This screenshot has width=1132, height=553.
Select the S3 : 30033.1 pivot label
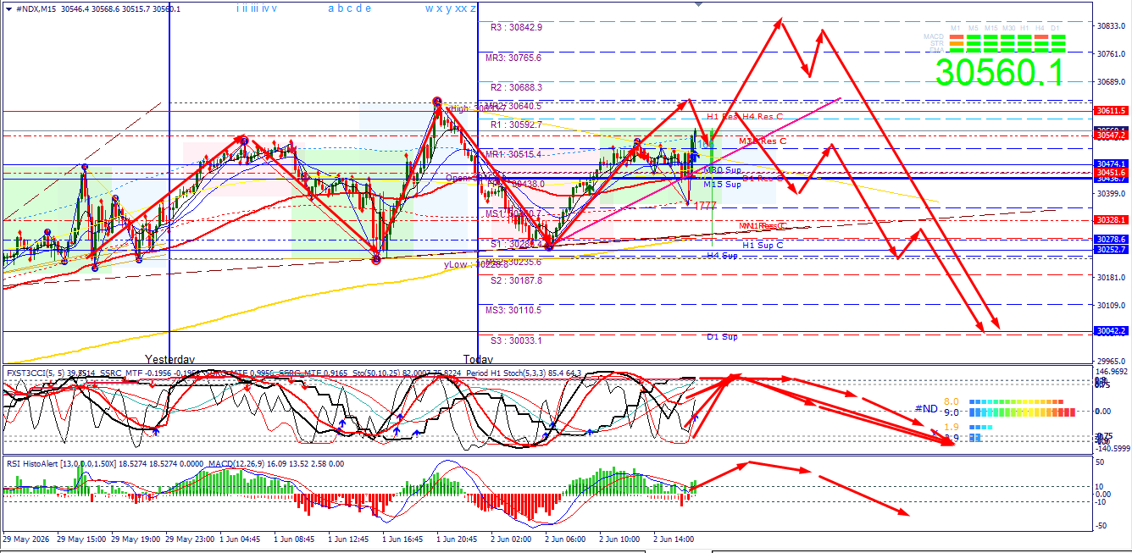(x=517, y=340)
